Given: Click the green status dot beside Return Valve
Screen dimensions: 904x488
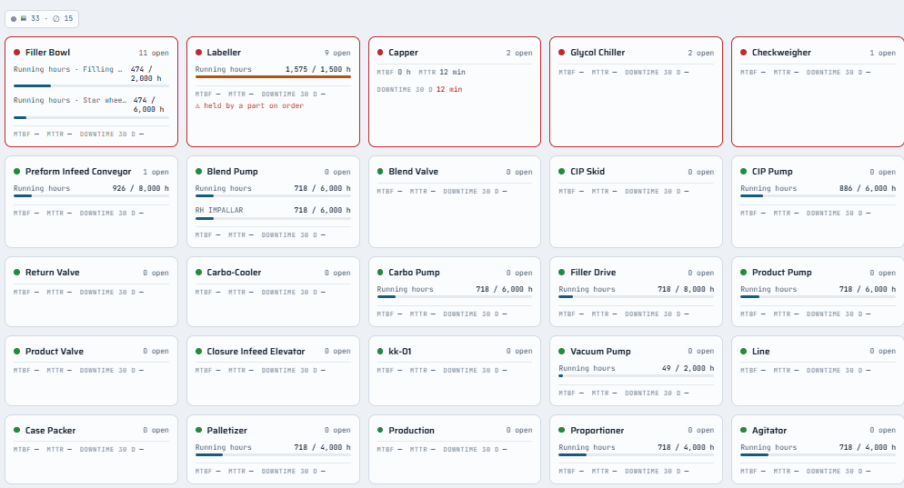Looking at the screenshot, I should tap(16, 273).
